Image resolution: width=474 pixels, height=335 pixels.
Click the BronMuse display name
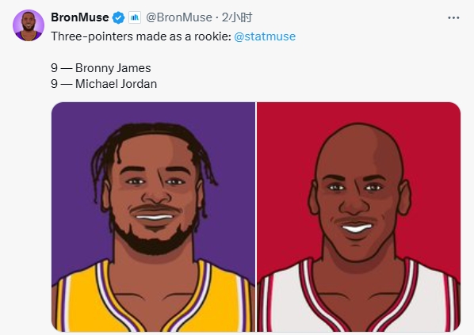pyautogui.click(x=80, y=17)
